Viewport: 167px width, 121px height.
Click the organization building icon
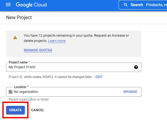[11, 92]
